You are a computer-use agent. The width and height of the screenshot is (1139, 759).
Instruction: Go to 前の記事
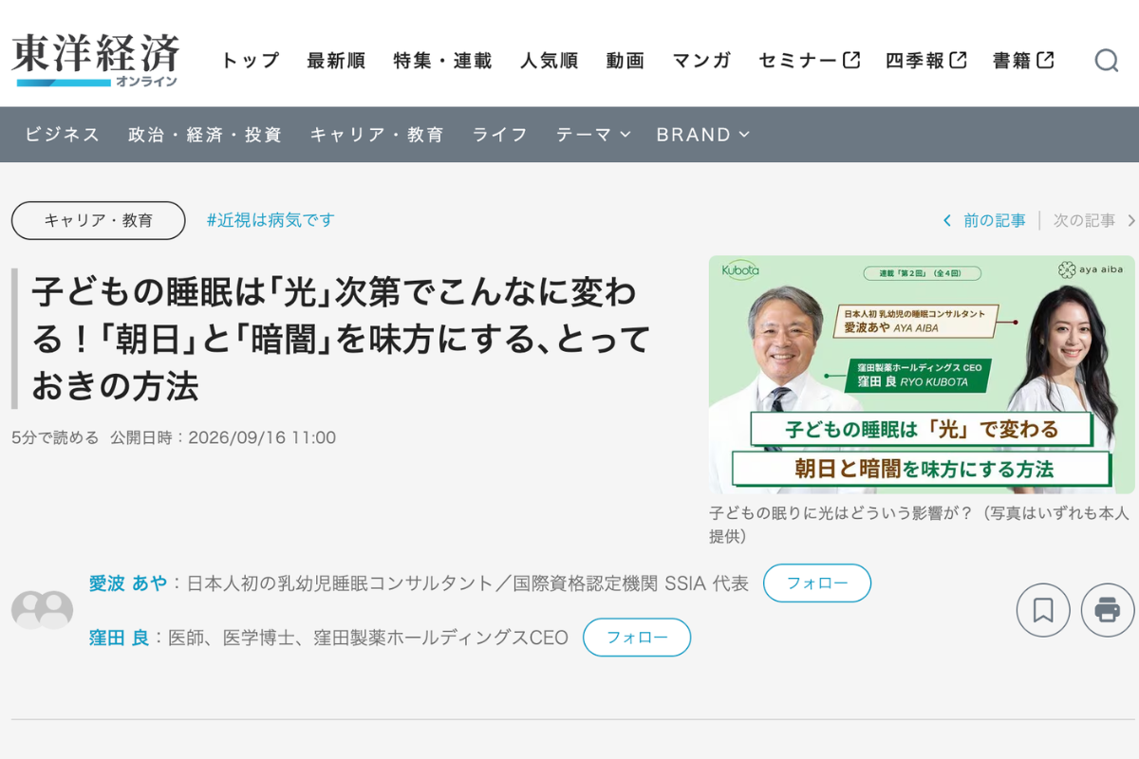pyautogui.click(x=984, y=220)
